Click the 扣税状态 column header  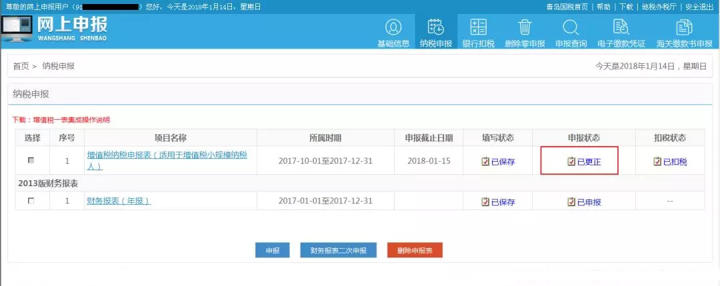pyautogui.click(x=670, y=138)
